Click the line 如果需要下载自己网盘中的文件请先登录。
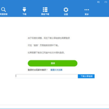Screen dimensions: 109x109 [x=46, y=53]
